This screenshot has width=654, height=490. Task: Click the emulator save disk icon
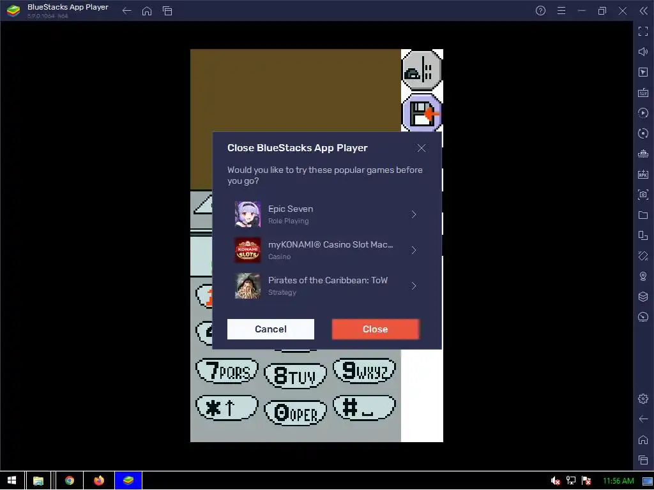(x=422, y=112)
